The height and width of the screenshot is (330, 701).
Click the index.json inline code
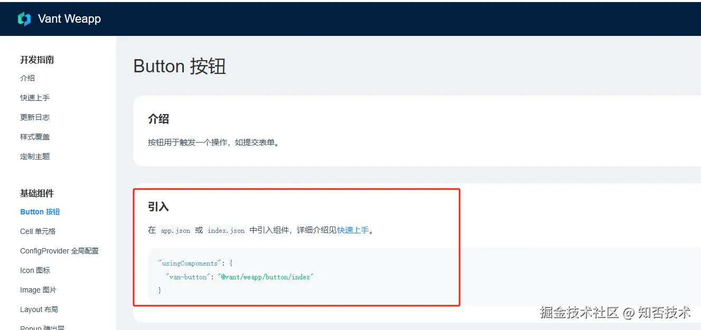coord(226,230)
